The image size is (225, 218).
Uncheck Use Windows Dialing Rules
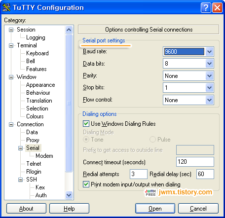tap(86, 124)
